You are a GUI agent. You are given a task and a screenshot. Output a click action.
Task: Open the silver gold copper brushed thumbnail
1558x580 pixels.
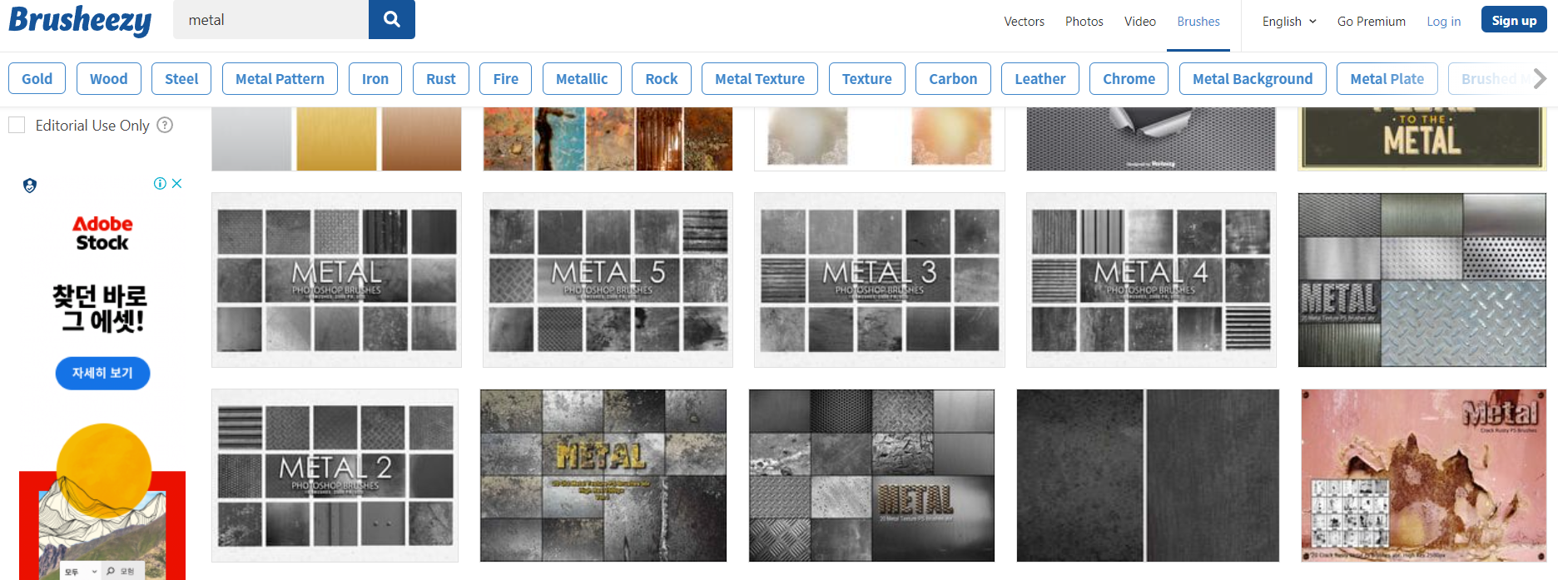click(336, 139)
